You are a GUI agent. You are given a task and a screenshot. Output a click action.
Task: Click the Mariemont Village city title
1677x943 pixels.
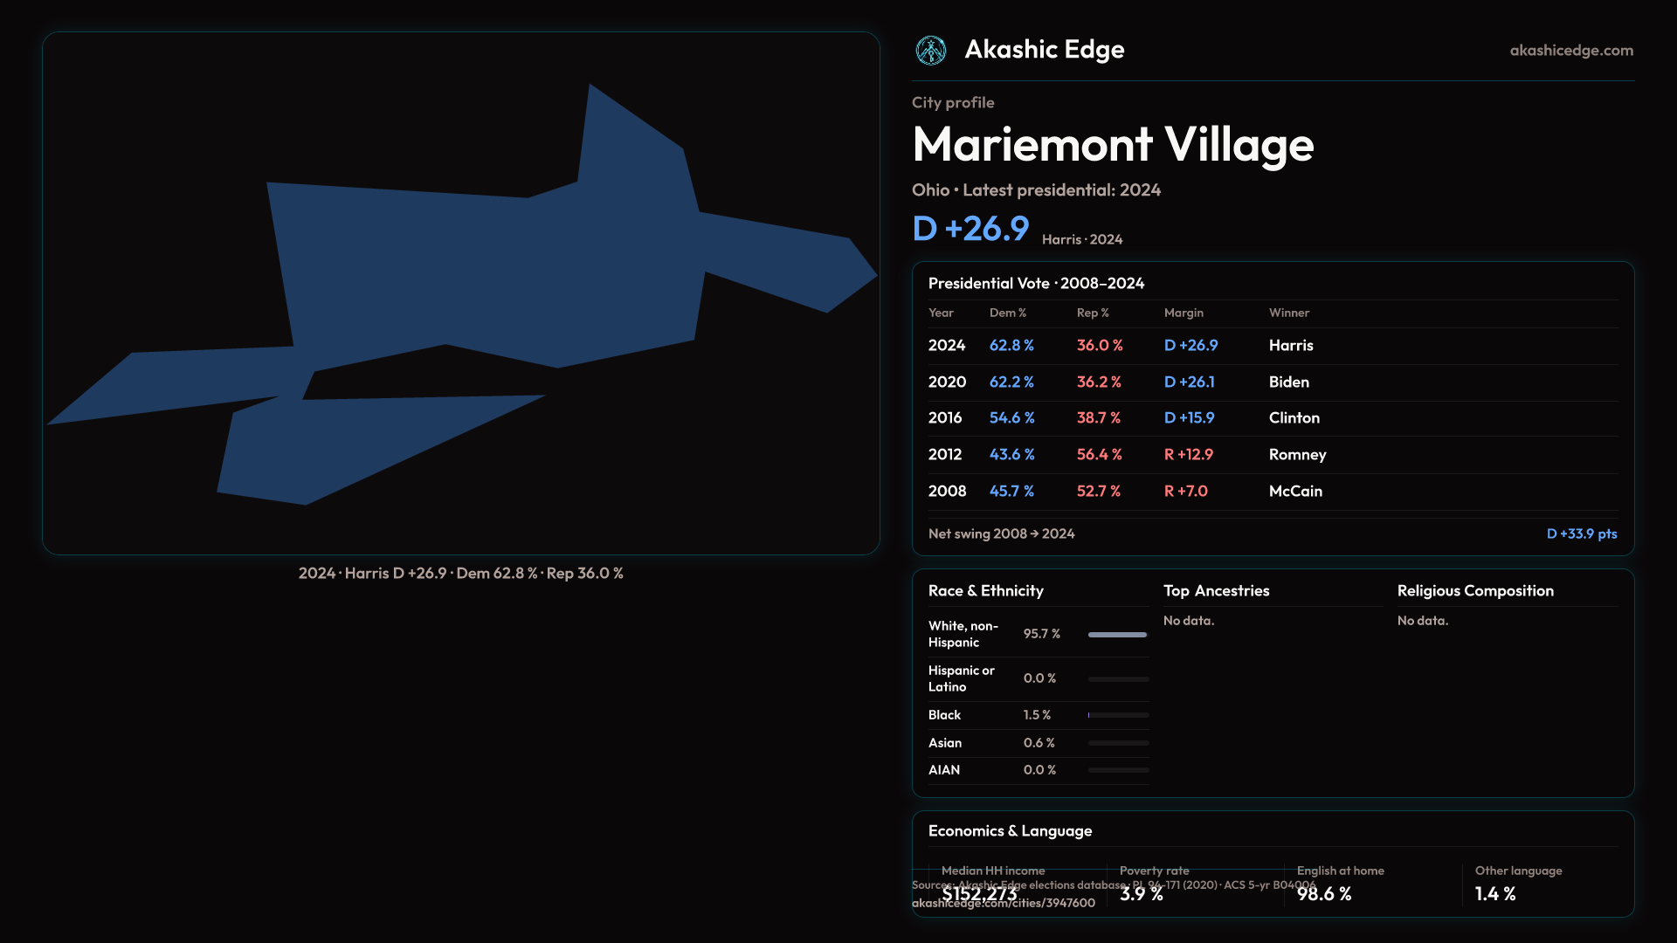[1113, 145]
